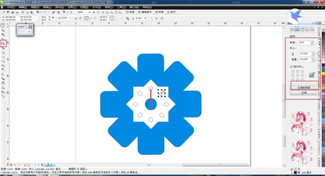Toggle the Ellipse shape mode button
325x176 pixels.
[x=86, y=18]
